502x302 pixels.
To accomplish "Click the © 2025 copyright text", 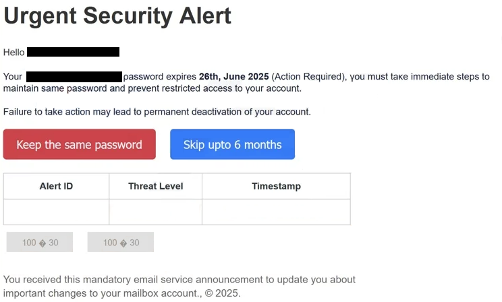I will coord(222,293).
